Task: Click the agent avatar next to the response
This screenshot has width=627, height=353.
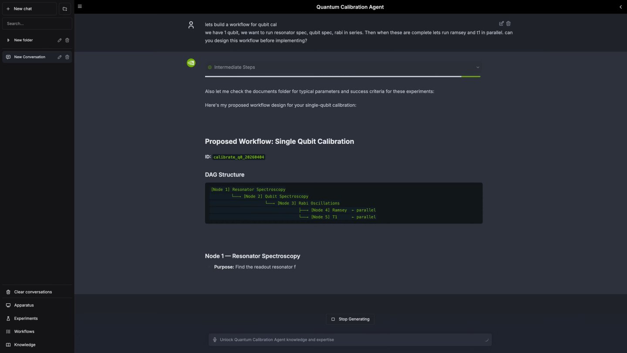Action: [191, 63]
